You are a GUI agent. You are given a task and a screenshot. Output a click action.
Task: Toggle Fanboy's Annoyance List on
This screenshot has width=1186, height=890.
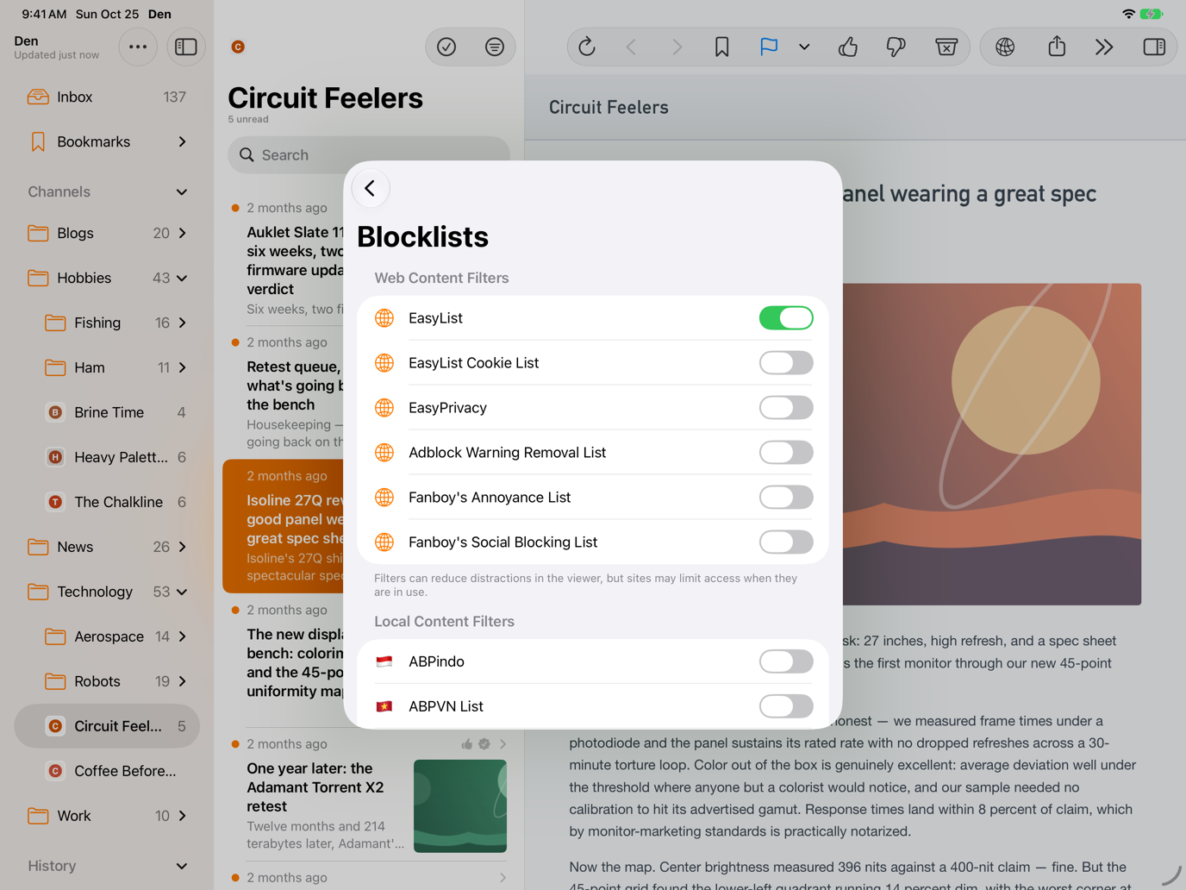(786, 498)
